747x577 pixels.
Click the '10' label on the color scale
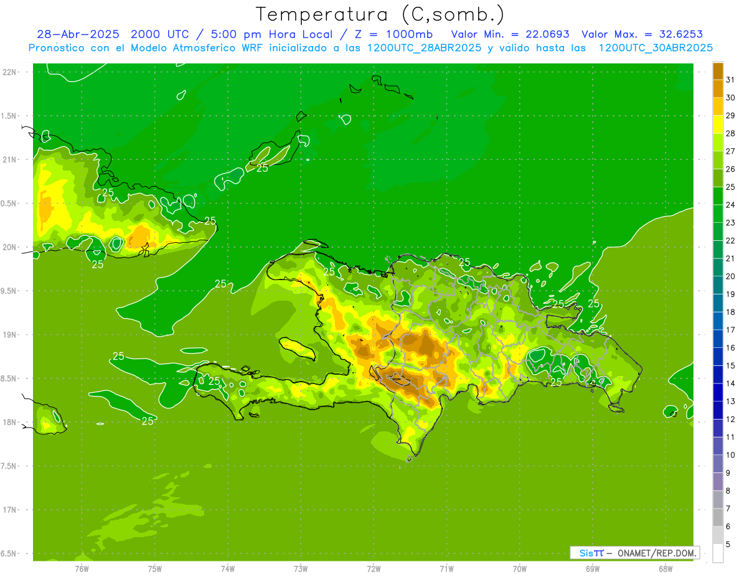click(x=731, y=455)
